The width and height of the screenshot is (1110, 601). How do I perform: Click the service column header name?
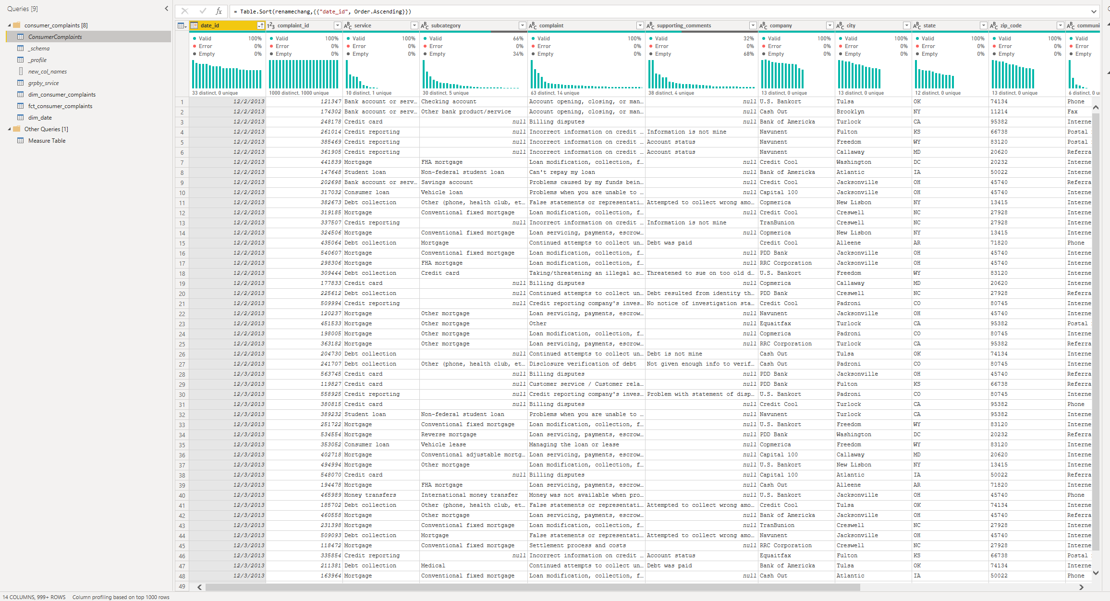pos(363,25)
